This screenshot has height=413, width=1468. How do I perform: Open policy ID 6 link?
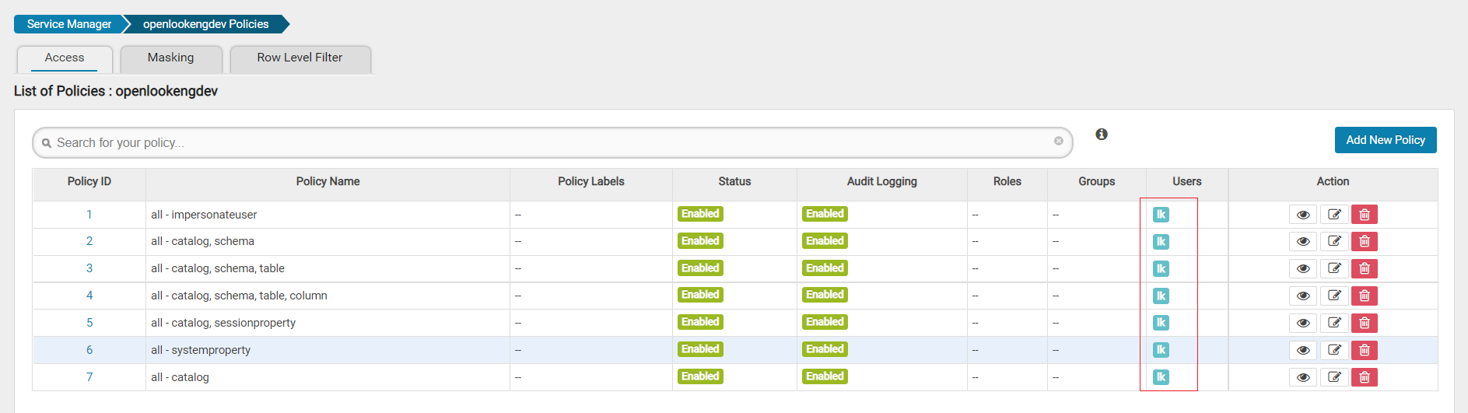coord(89,350)
